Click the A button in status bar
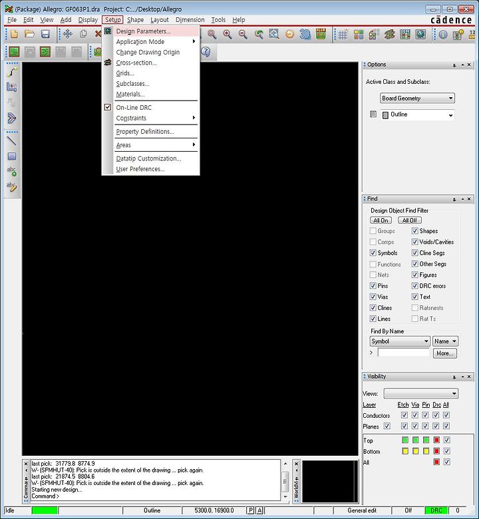The image size is (479, 519). click(x=260, y=510)
